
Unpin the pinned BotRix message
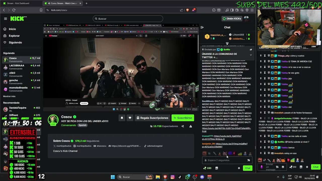point(251,50)
